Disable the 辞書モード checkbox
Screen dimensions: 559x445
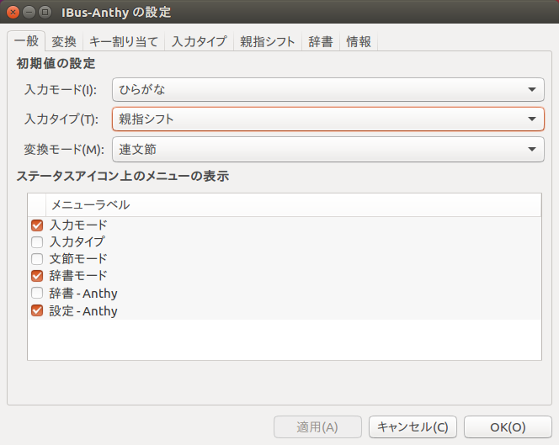[x=37, y=276]
